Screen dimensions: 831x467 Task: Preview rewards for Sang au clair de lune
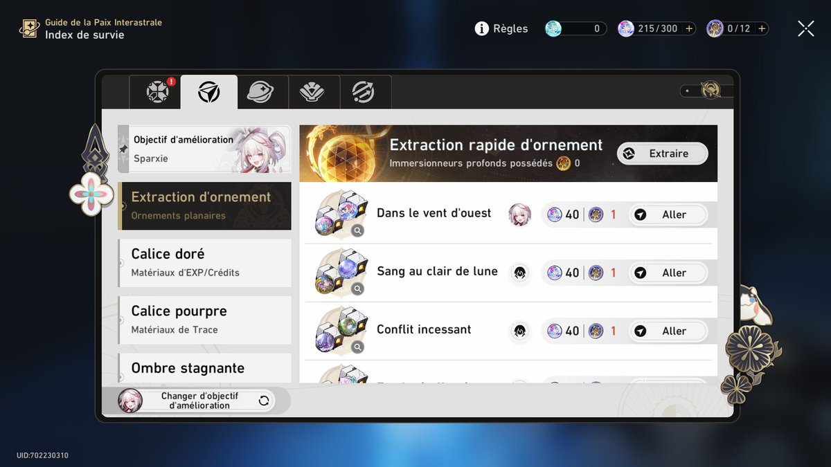[x=357, y=289]
